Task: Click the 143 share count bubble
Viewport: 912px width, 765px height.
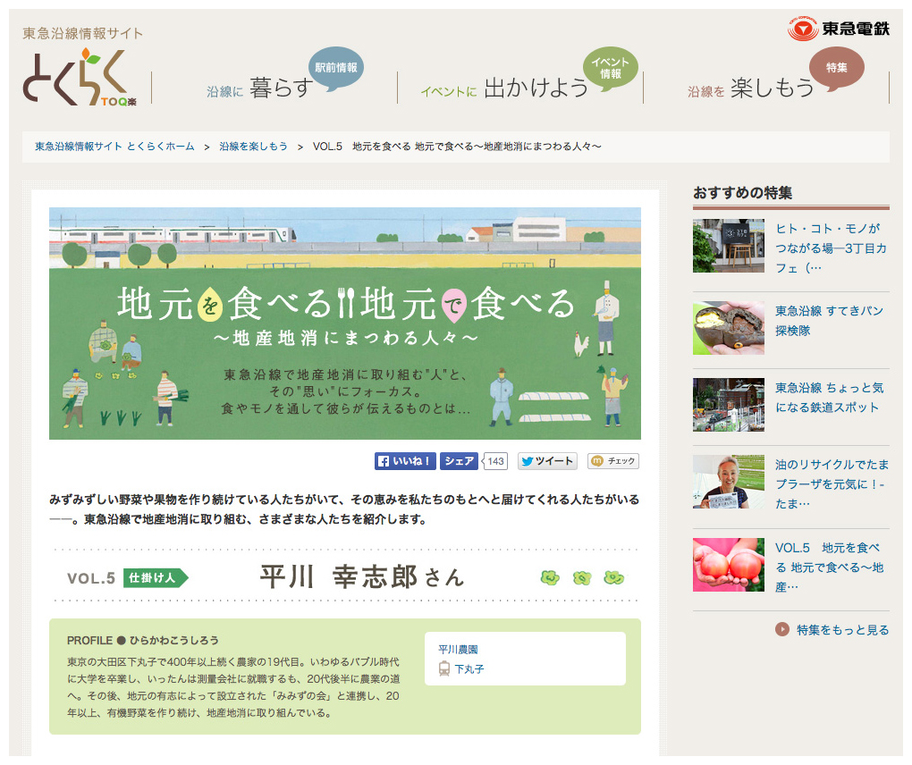Action: pyautogui.click(x=495, y=461)
